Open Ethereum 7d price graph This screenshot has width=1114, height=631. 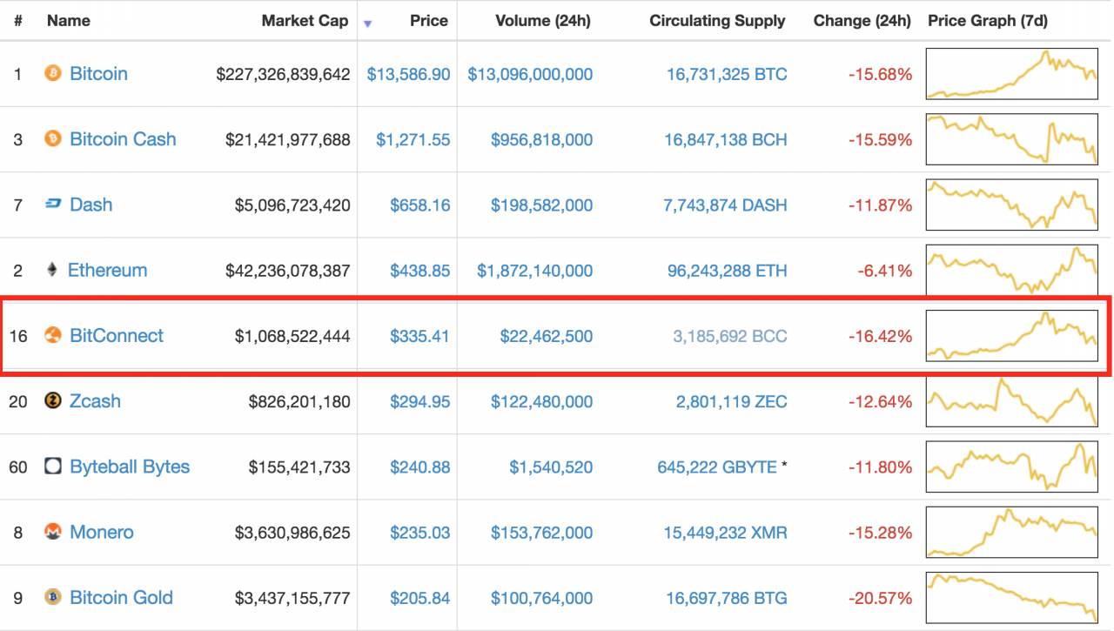[x=1012, y=270]
